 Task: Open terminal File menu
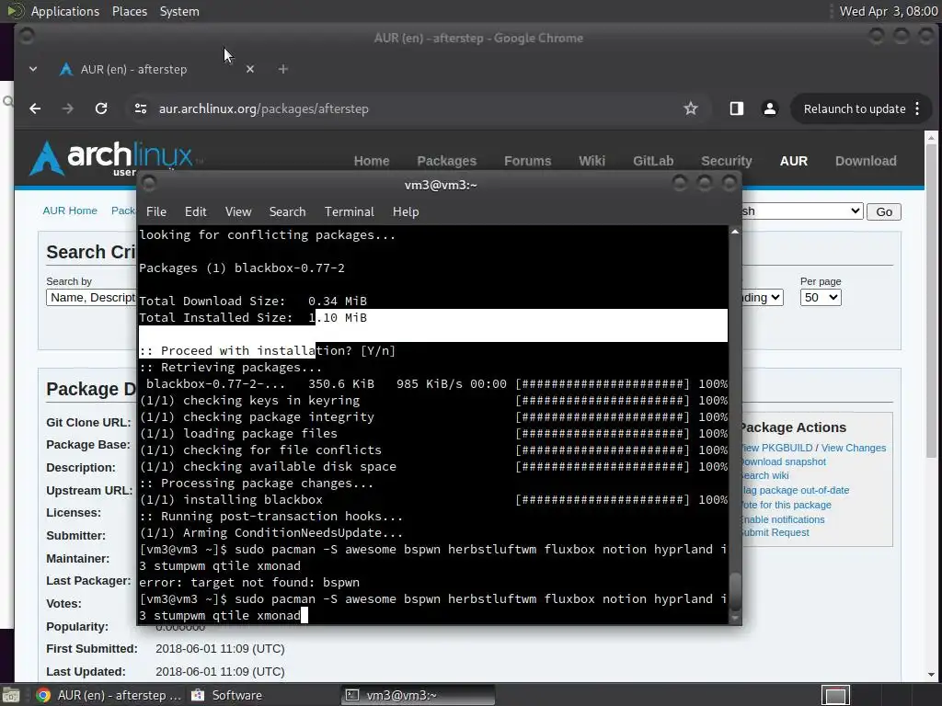(x=156, y=211)
